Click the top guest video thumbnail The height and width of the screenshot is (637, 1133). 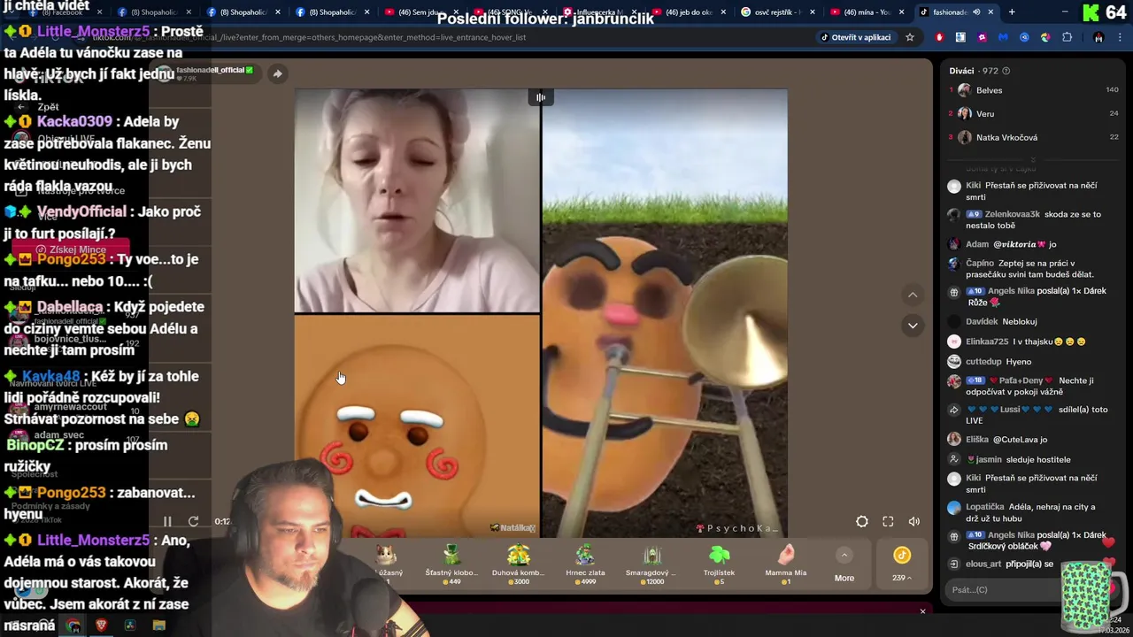click(417, 201)
